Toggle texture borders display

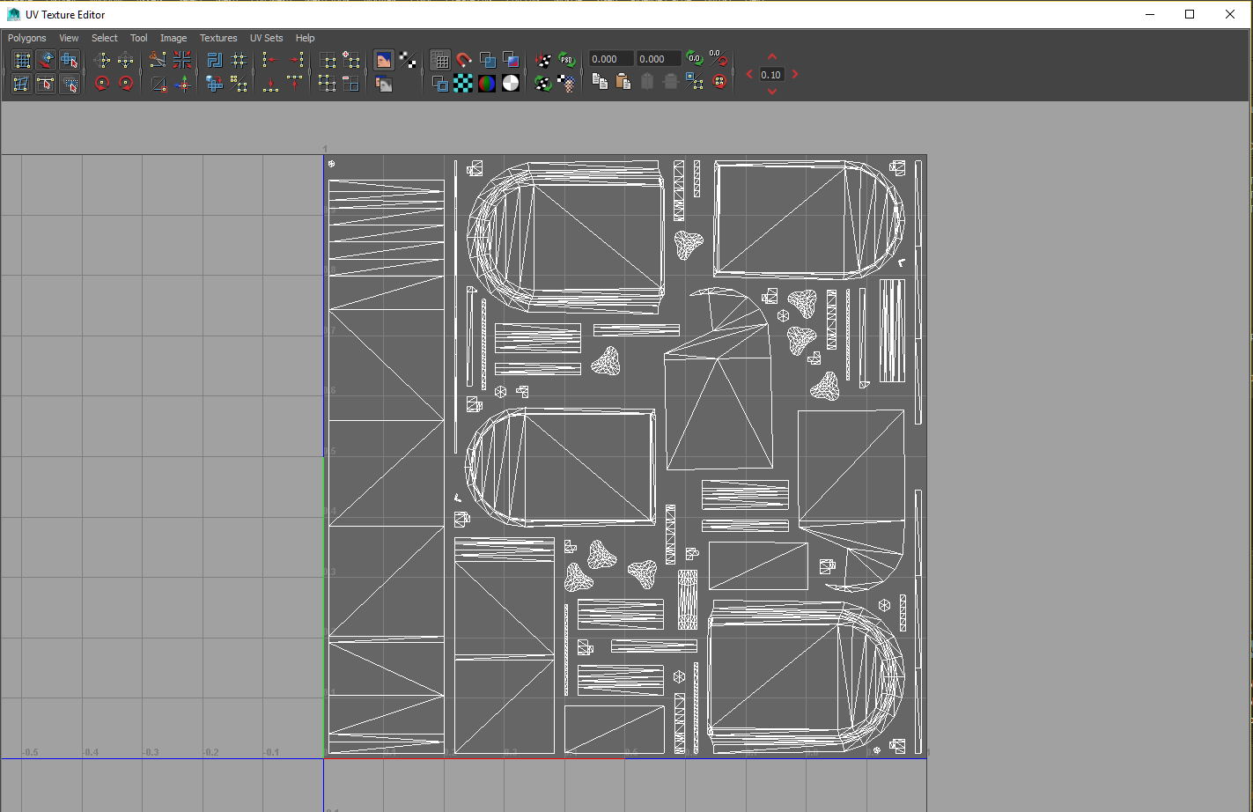tap(440, 84)
